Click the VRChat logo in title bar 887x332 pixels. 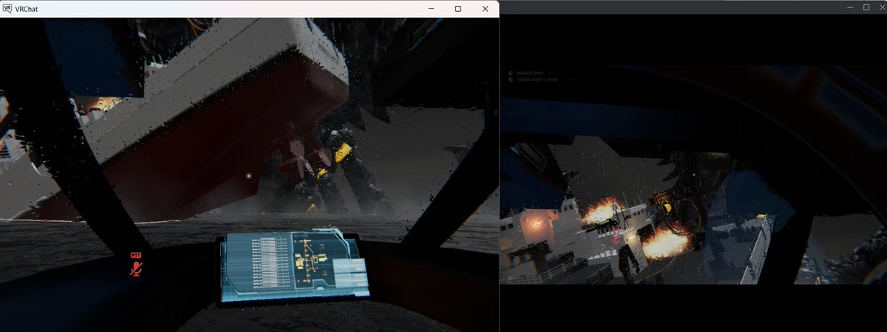(x=7, y=9)
